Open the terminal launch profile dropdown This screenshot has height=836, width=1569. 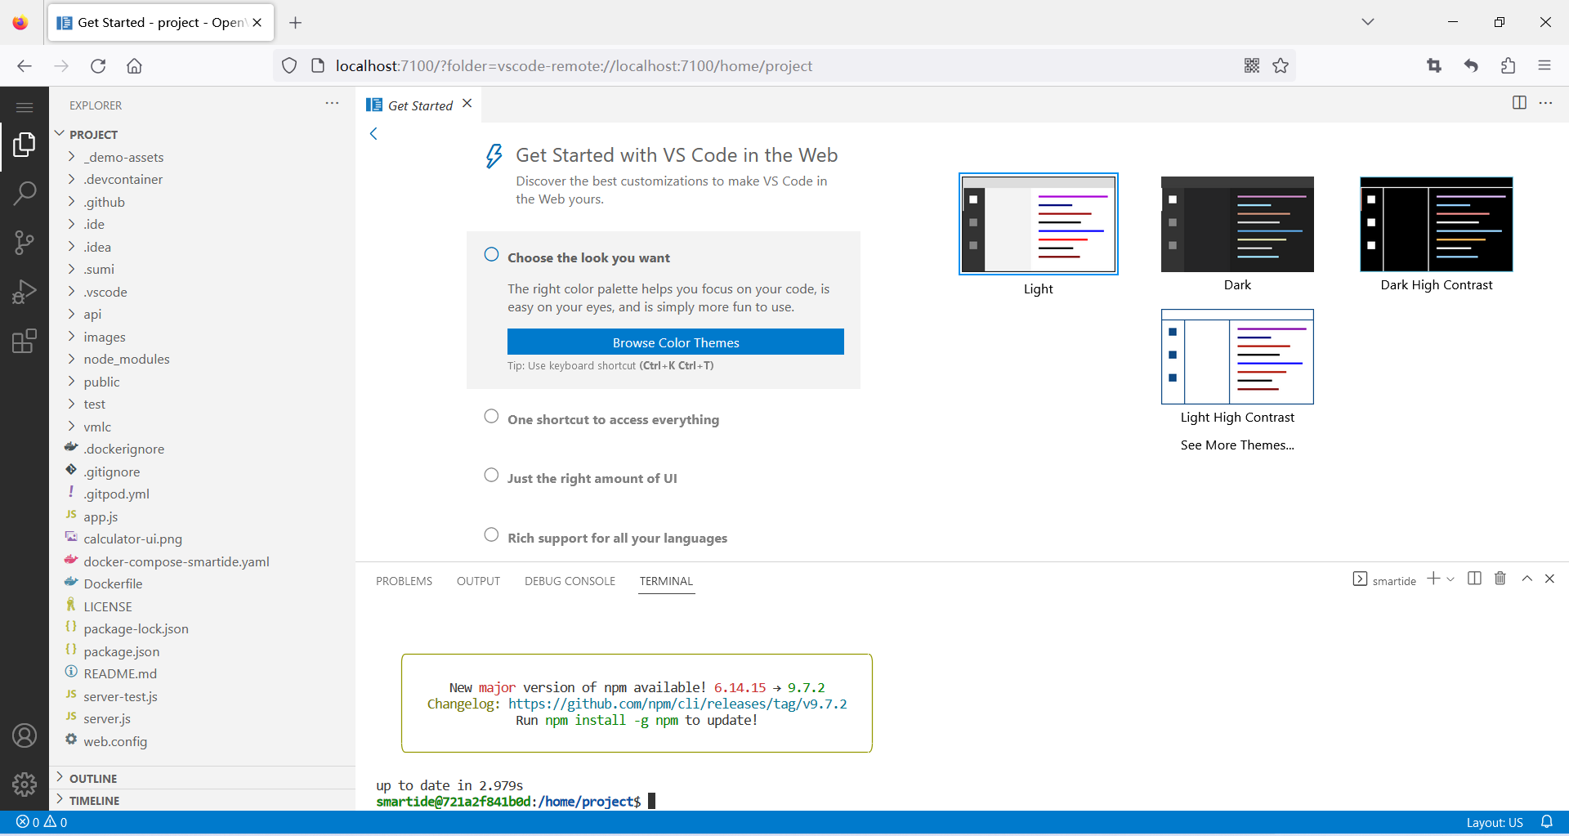click(x=1451, y=579)
